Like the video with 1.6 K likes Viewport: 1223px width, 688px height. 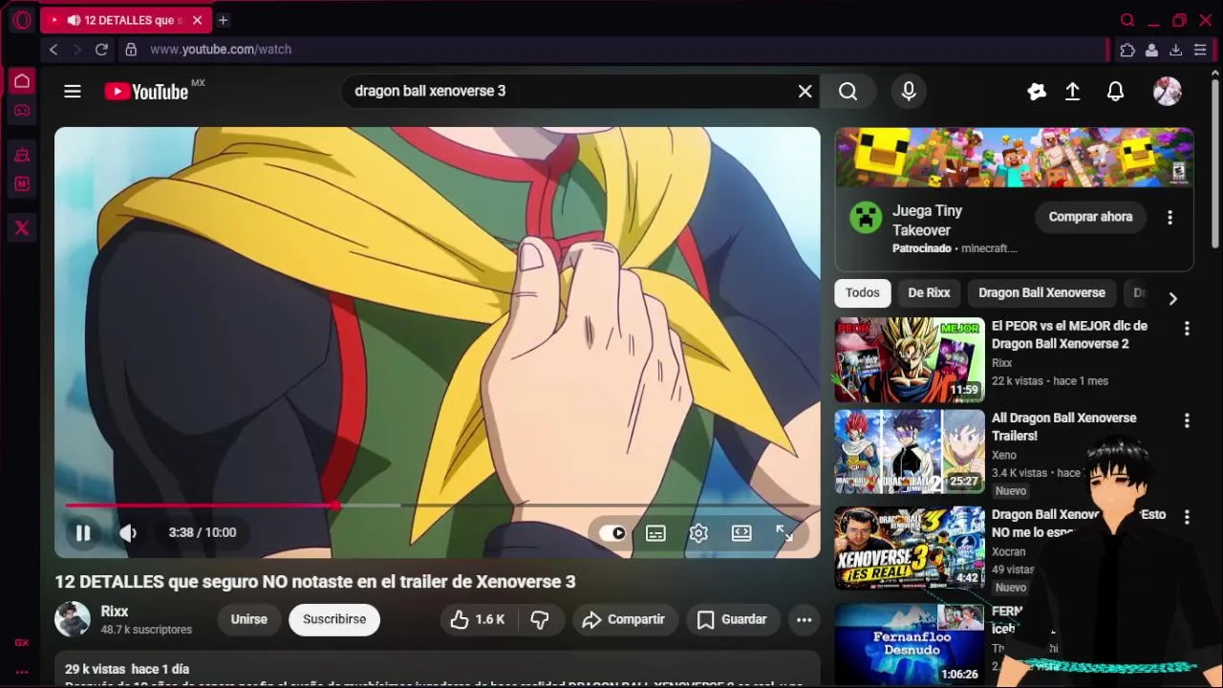point(478,619)
